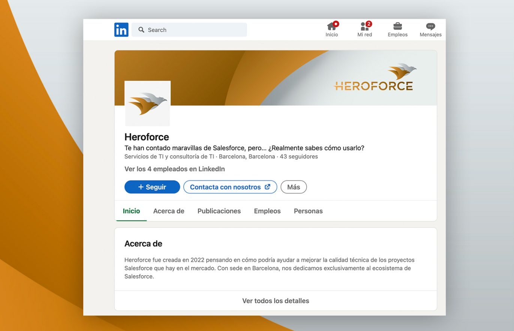Click the Mi red people icon

[x=363, y=27]
